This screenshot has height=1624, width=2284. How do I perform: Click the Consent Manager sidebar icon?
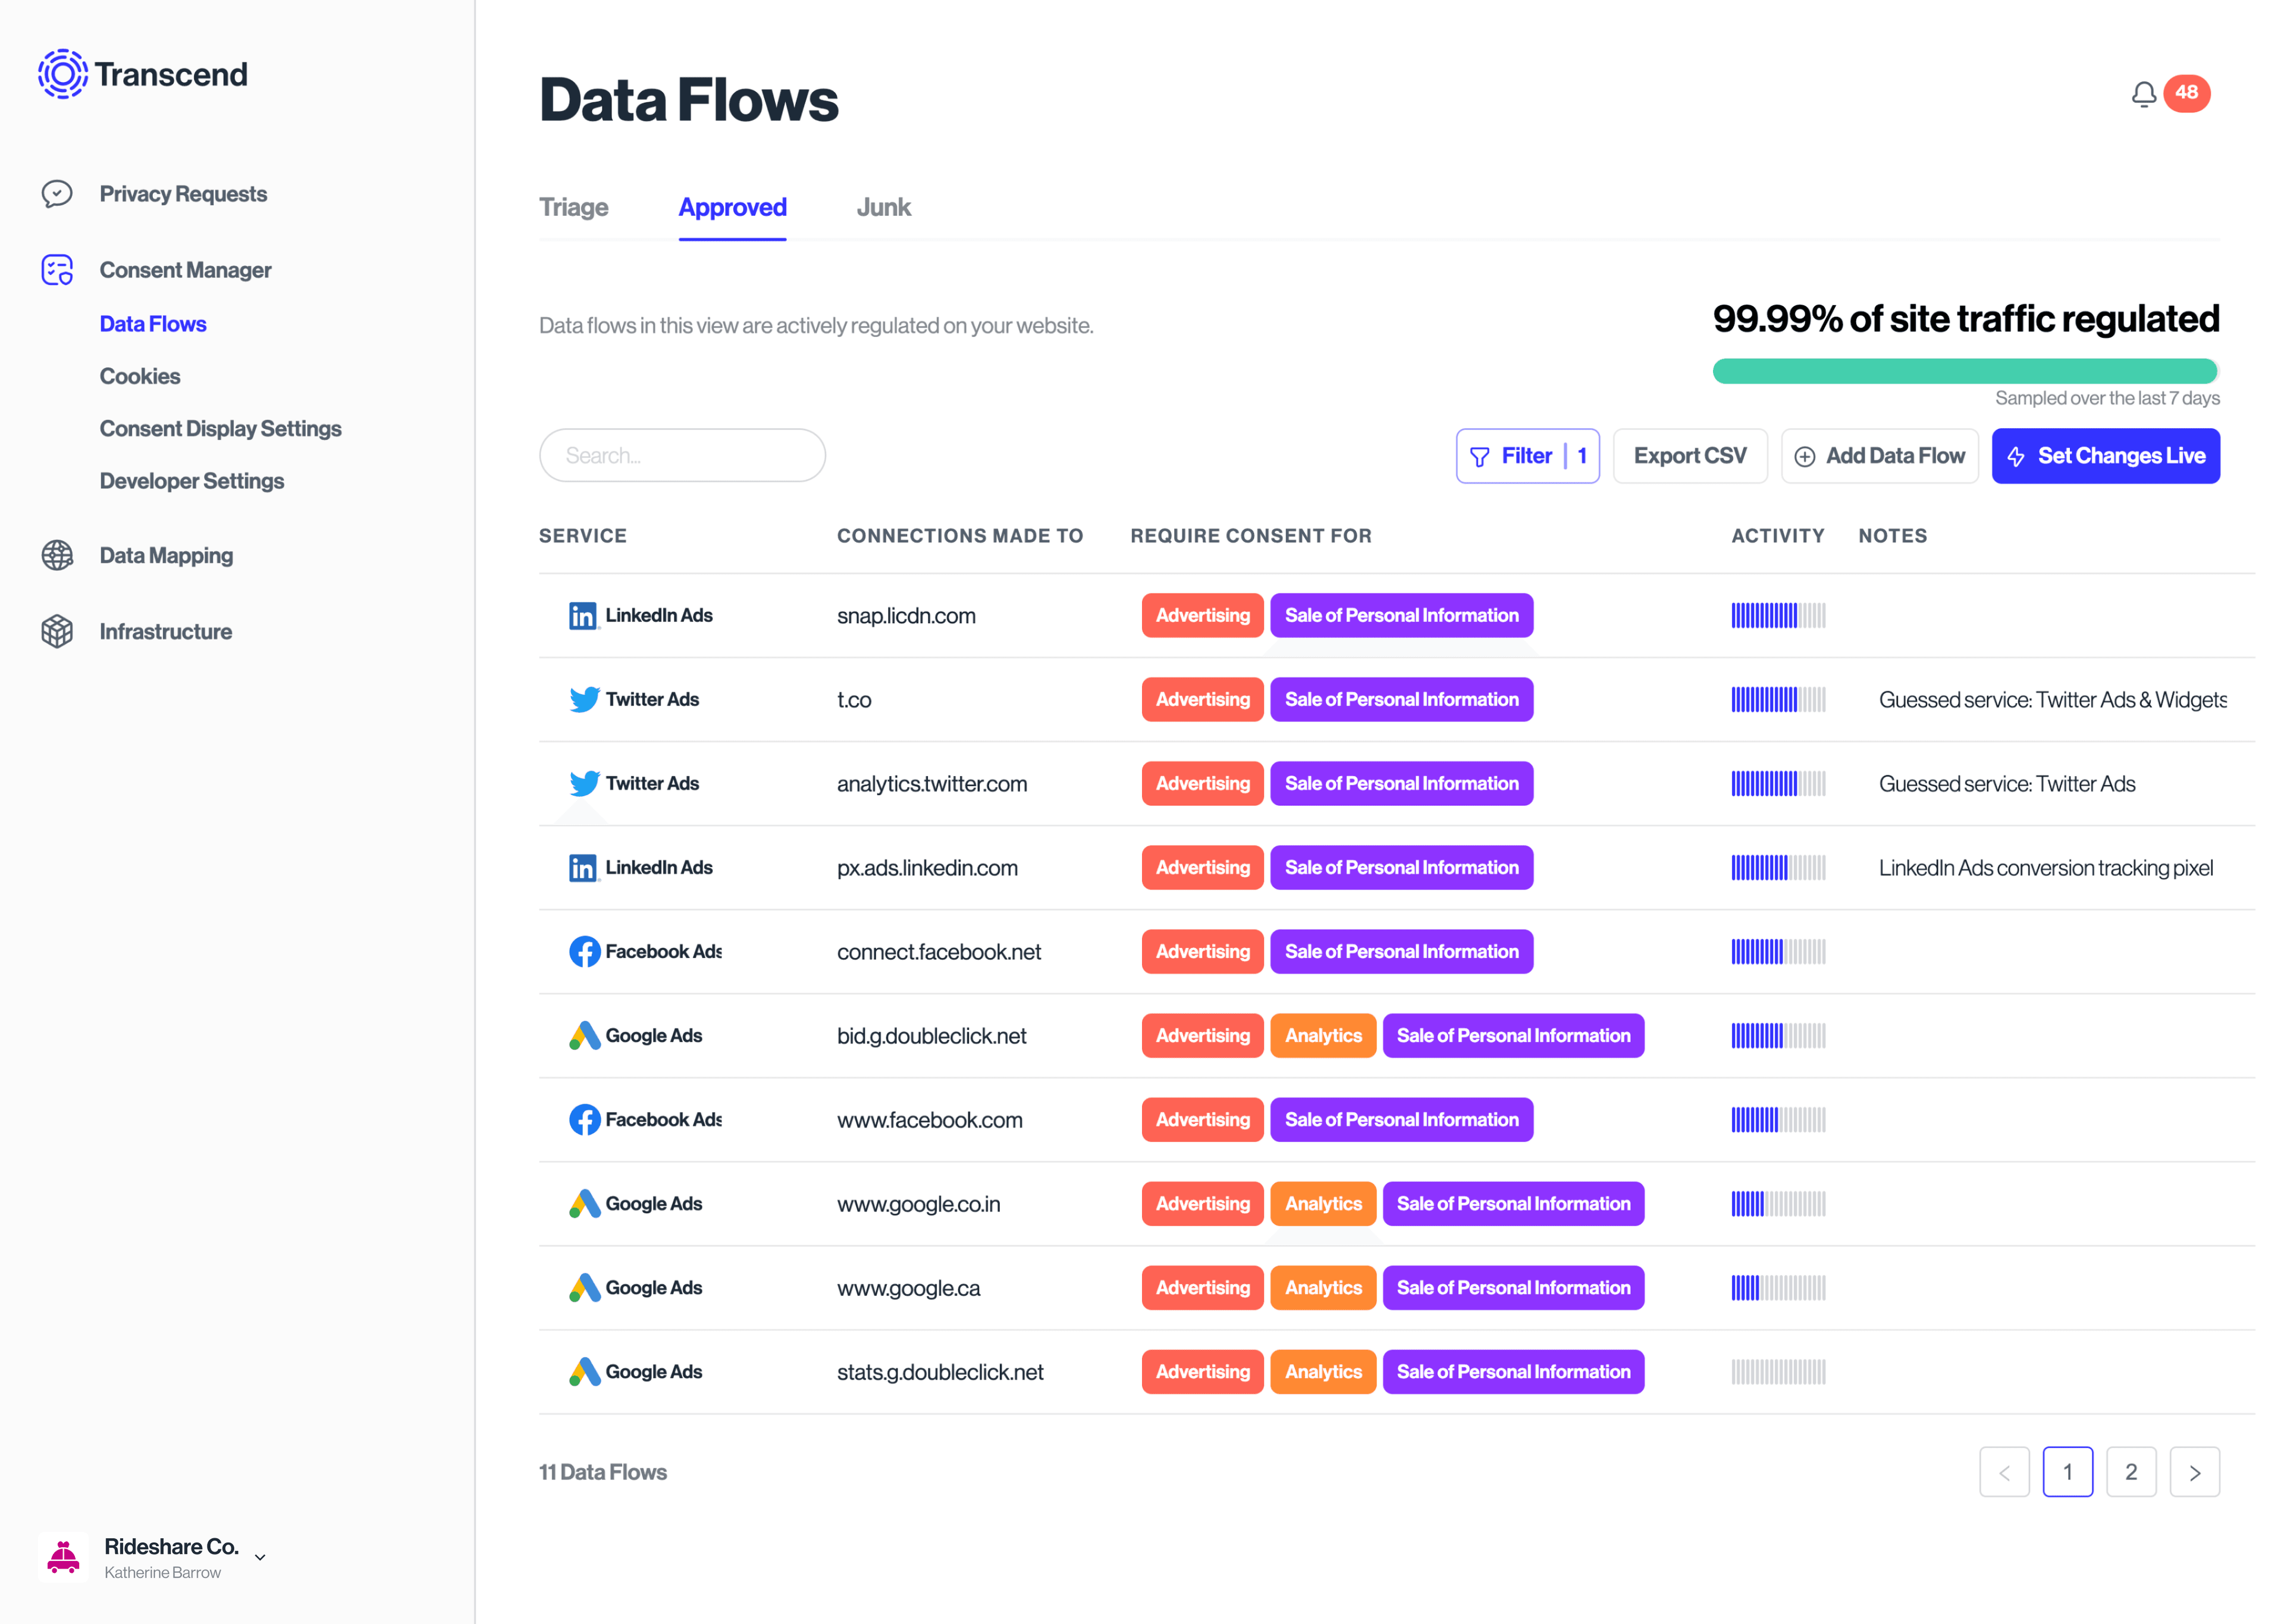(57, 270)
